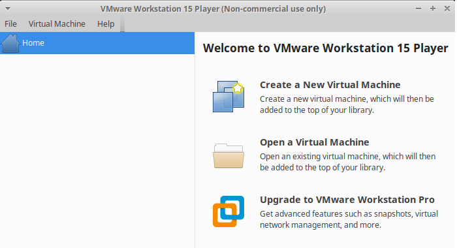Select Home in the library sidebar
Screen dimensions: 457x248
(x=97, y=43)
